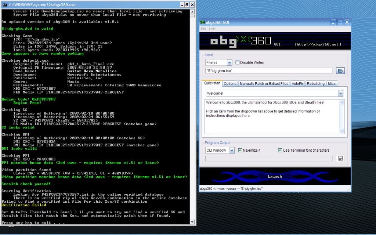Toggle the Disable Writes checkbox
This screenshot has height=235, width=376.
pyautogui.click(x=238, y=62)
